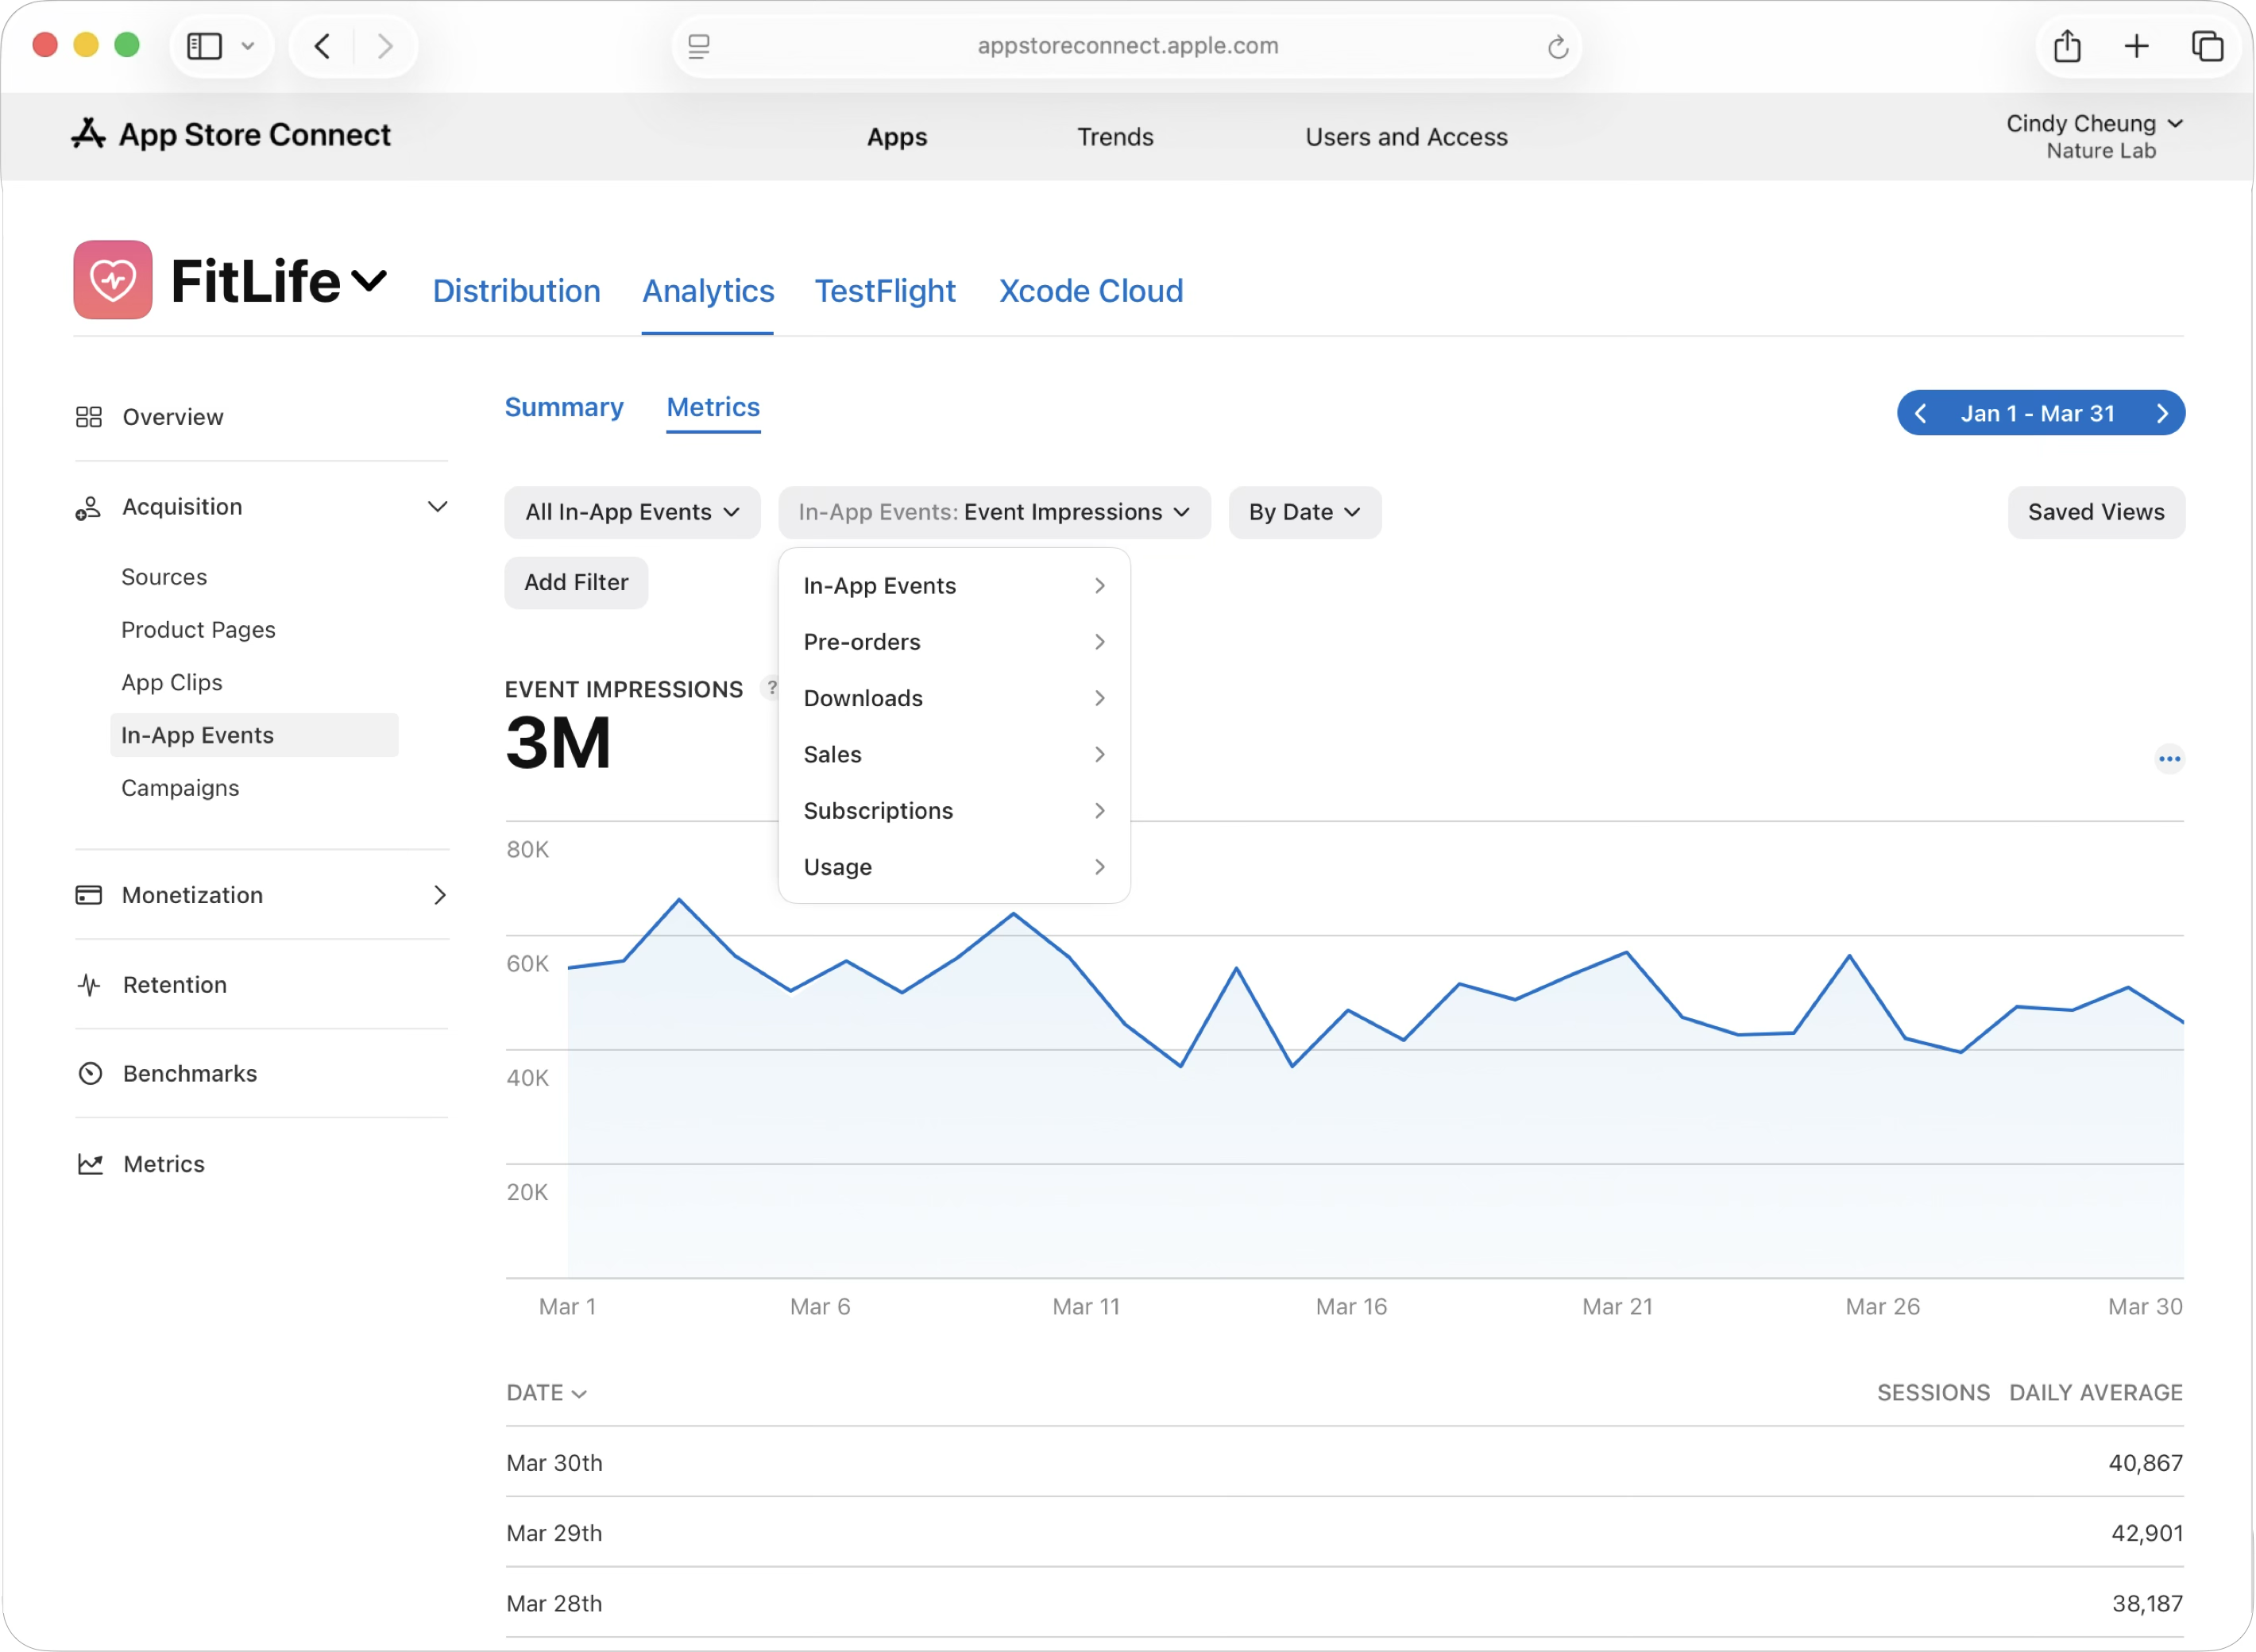The height and width of the screenshot is (1652, 2256).
Task: Open Benchmarks in the sidebar
Action: coord(190,1073)
